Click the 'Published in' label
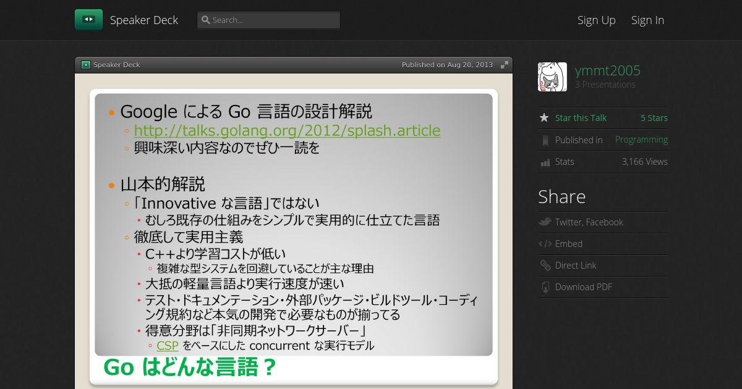 579,140
